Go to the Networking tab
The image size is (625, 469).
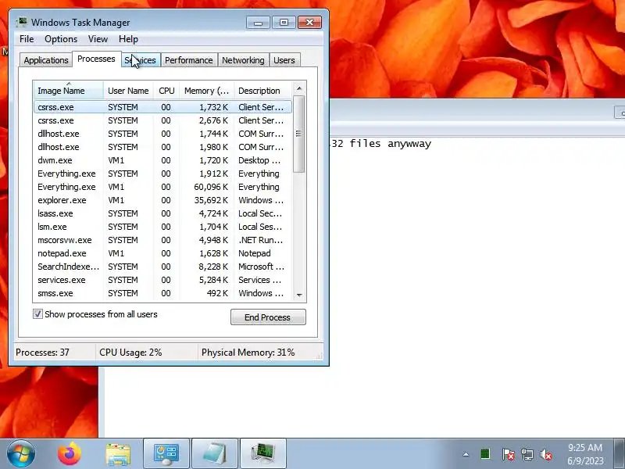pyautogui.click(x=243, y=60)
